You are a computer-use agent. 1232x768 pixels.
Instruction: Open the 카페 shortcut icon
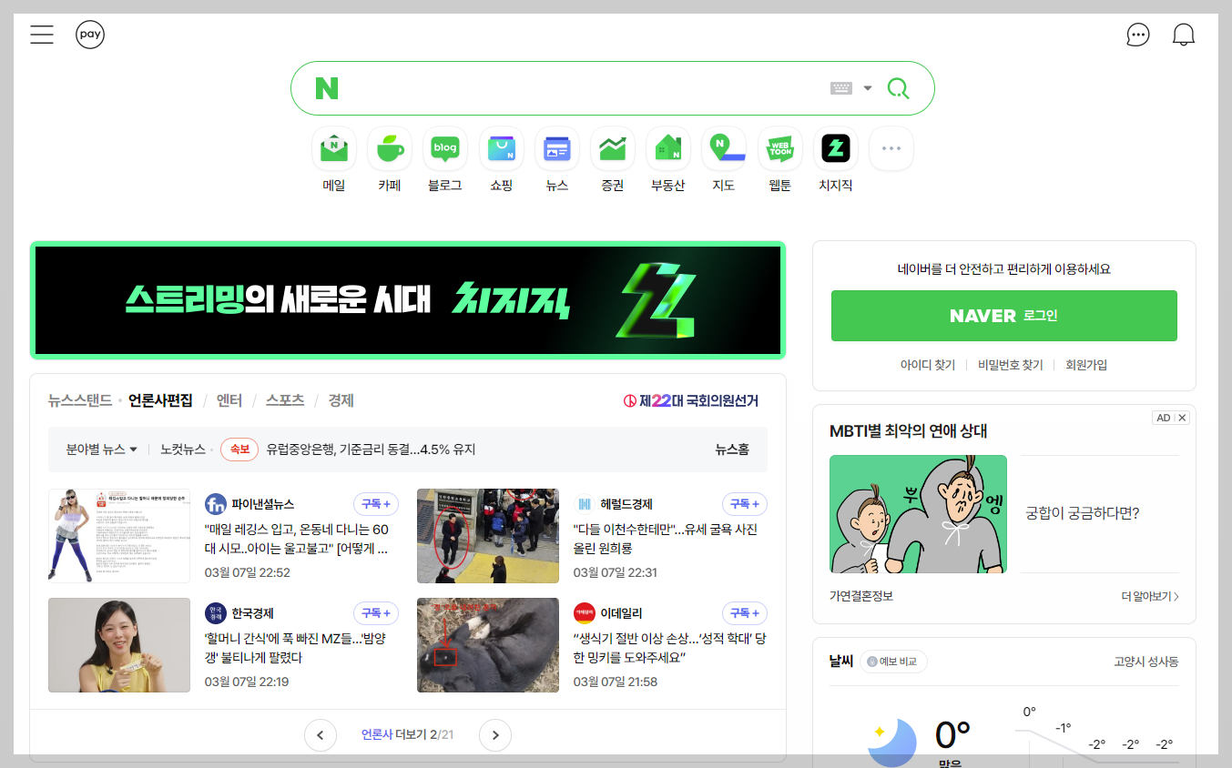(390, 148)
